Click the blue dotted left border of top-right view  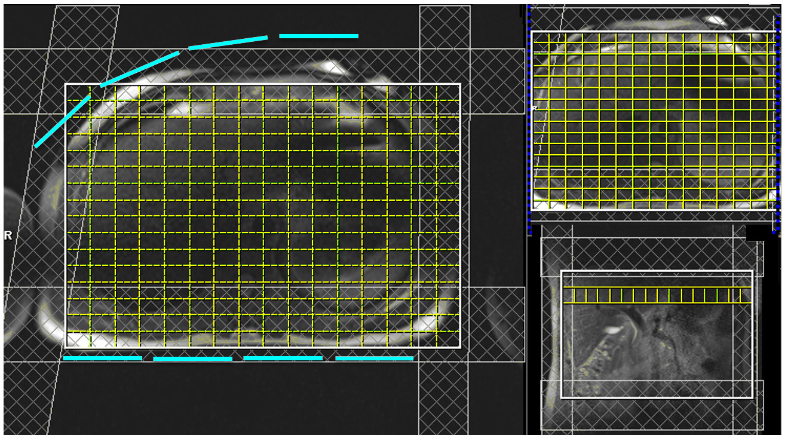click(529, 120)
